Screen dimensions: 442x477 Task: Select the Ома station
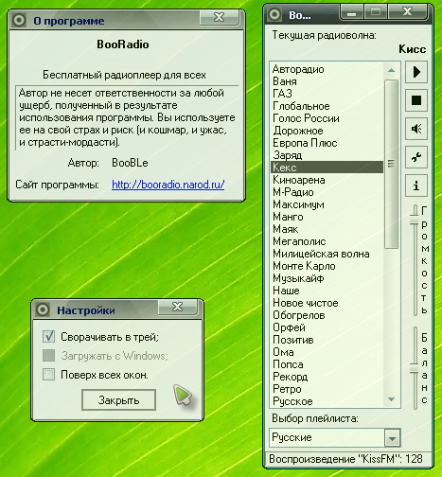tap(327, 352)
